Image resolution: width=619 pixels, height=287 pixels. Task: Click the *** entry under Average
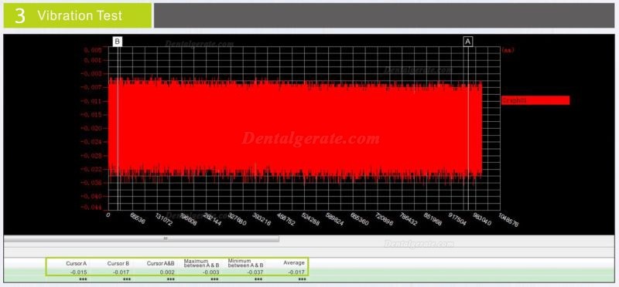(302, 279)
